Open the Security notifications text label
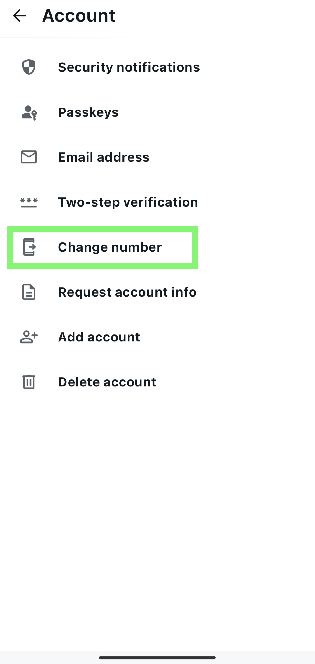This screenshot has height=664, width=315. pyautogui.click(x=129, y=67)
